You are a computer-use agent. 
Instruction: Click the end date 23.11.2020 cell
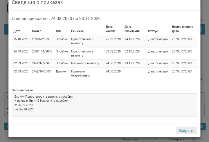(132, 63)
